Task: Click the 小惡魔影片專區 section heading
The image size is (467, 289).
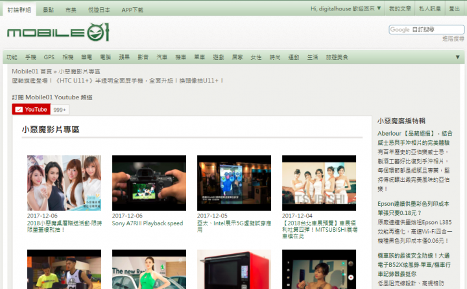Action: tap(51, 130)
